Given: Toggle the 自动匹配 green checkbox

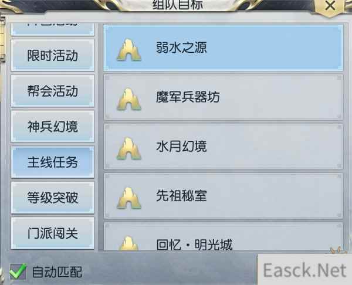Looking at the screenshot, I should pos(18,272).
